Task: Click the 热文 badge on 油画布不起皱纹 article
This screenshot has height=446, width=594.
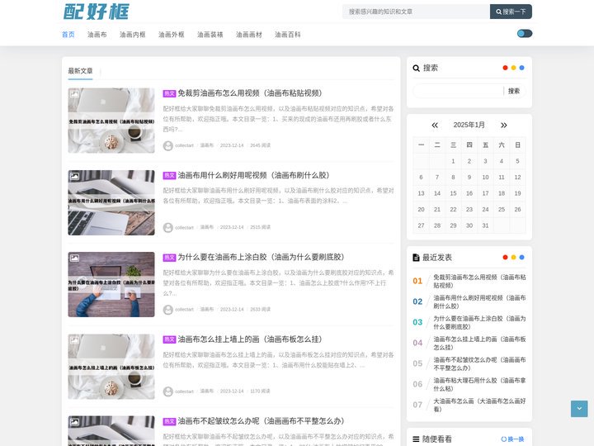Action: 169,421
